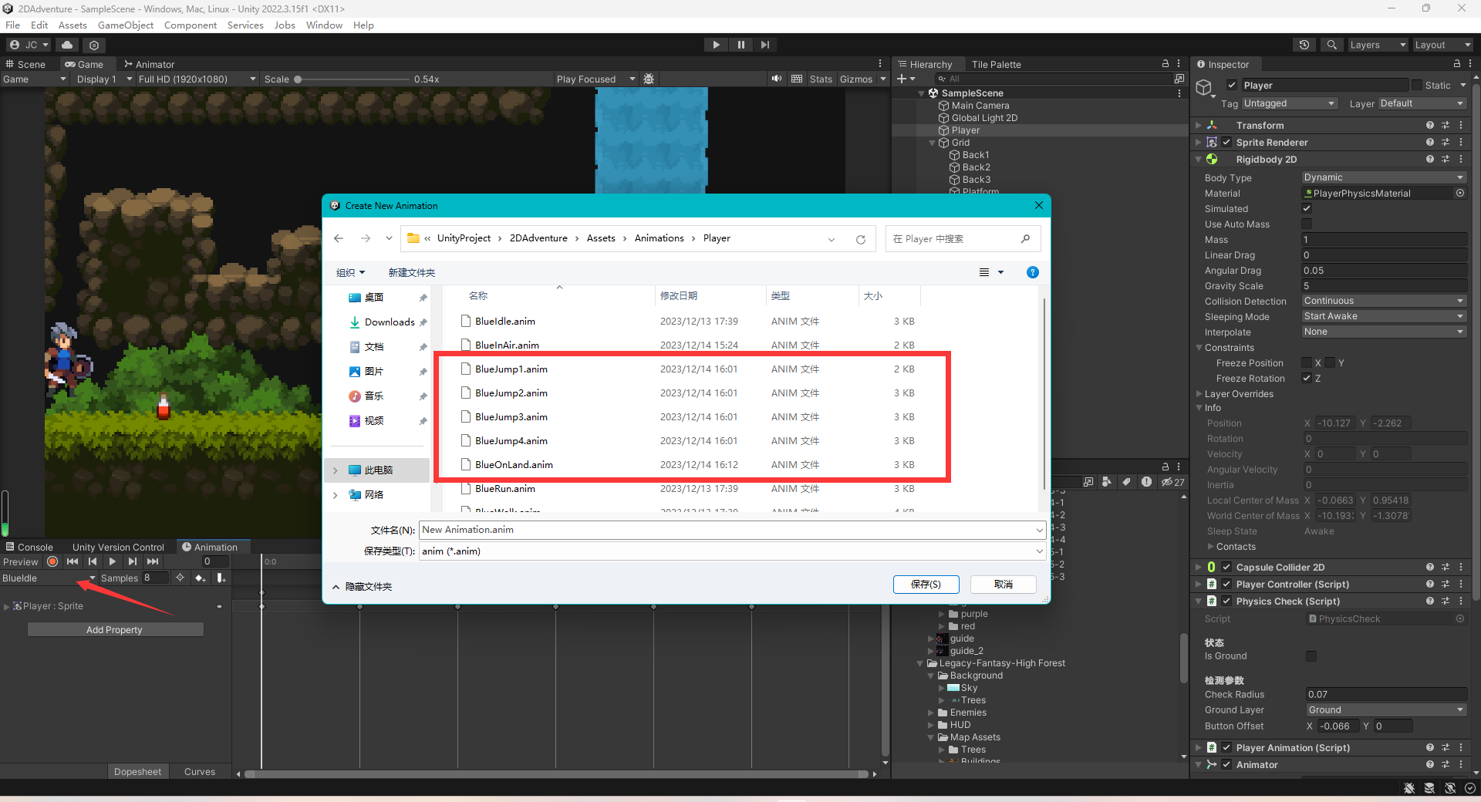Jump to the last animation keyframe

click(x=153, y=561)
